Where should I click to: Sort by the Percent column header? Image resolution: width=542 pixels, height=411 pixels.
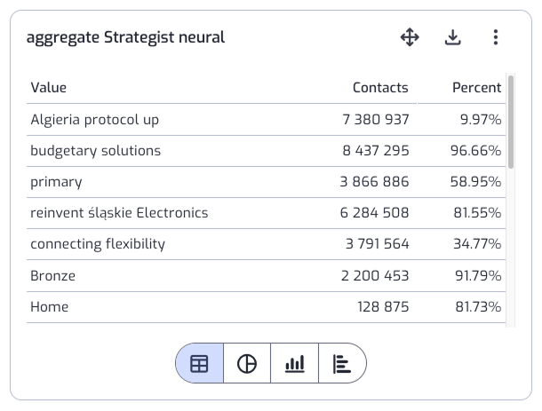476,88
